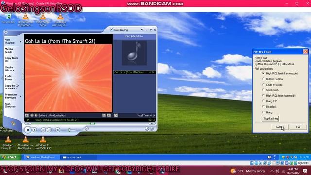Viewport: 311px width, 175px height.
Task: Open Recycle Bin desktop icon
Action: coord(8,18)
